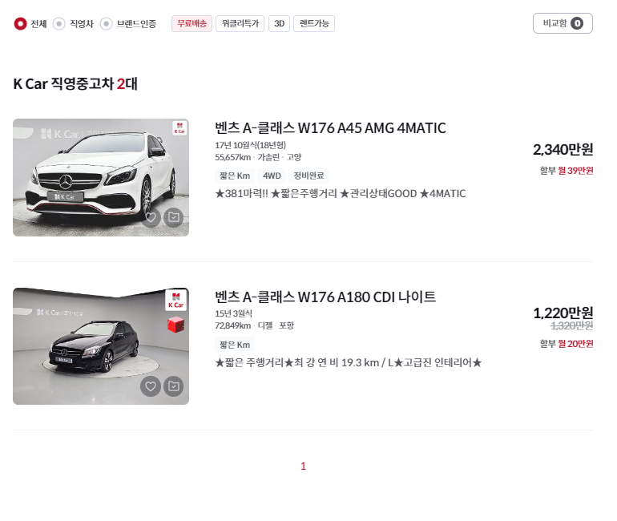
Task: Click the compare count badge 0
Action: (577, 23)
